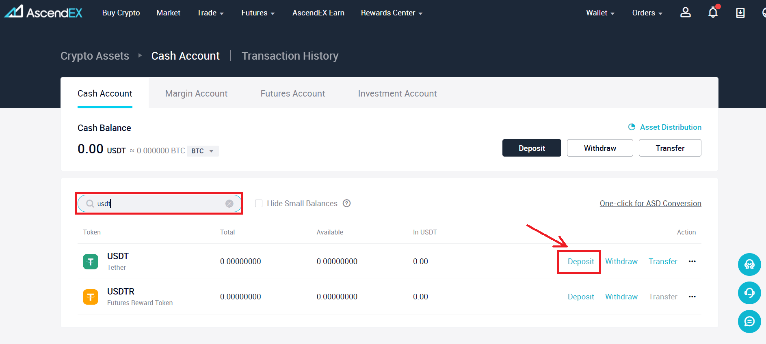The height and width of the screenshot is (344, 766).
Task: Click the USDT token name
Action: (x=118, y=256)
